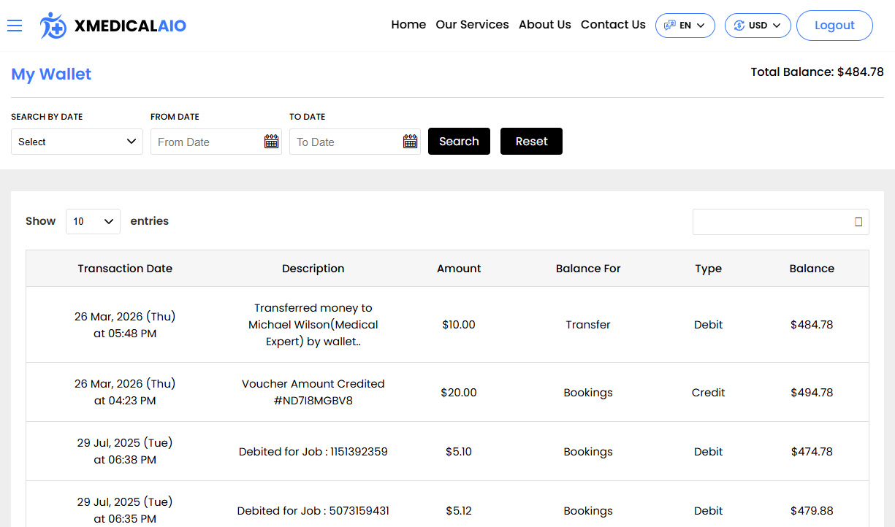Click the icon inside the table search box

(858, 222)
